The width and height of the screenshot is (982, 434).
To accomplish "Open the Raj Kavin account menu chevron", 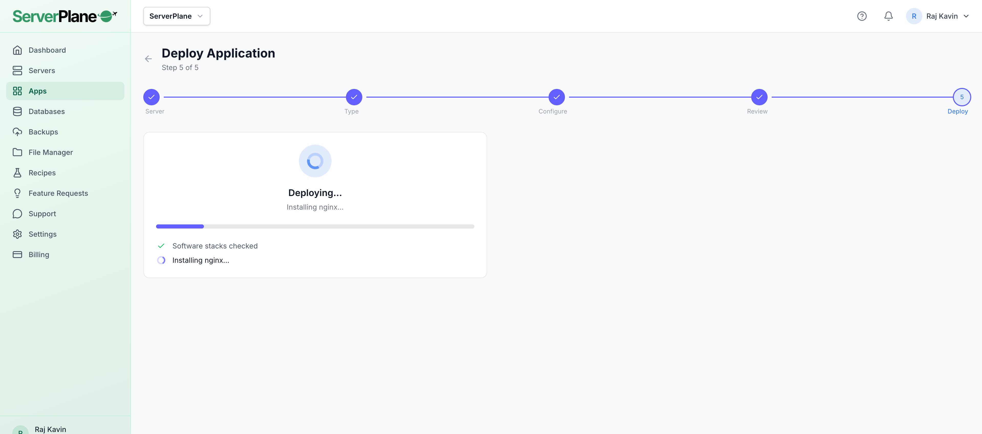I will coord(966,16).
